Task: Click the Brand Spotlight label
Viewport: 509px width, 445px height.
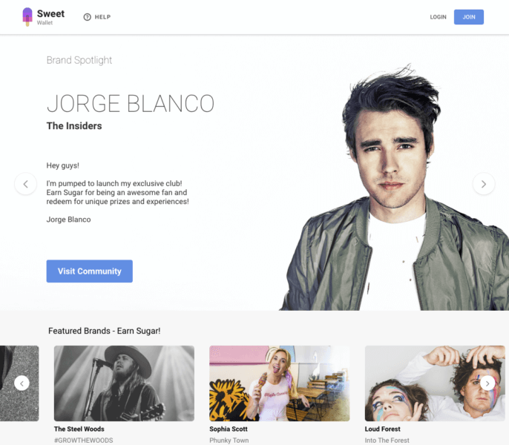Action: point(79,60)
